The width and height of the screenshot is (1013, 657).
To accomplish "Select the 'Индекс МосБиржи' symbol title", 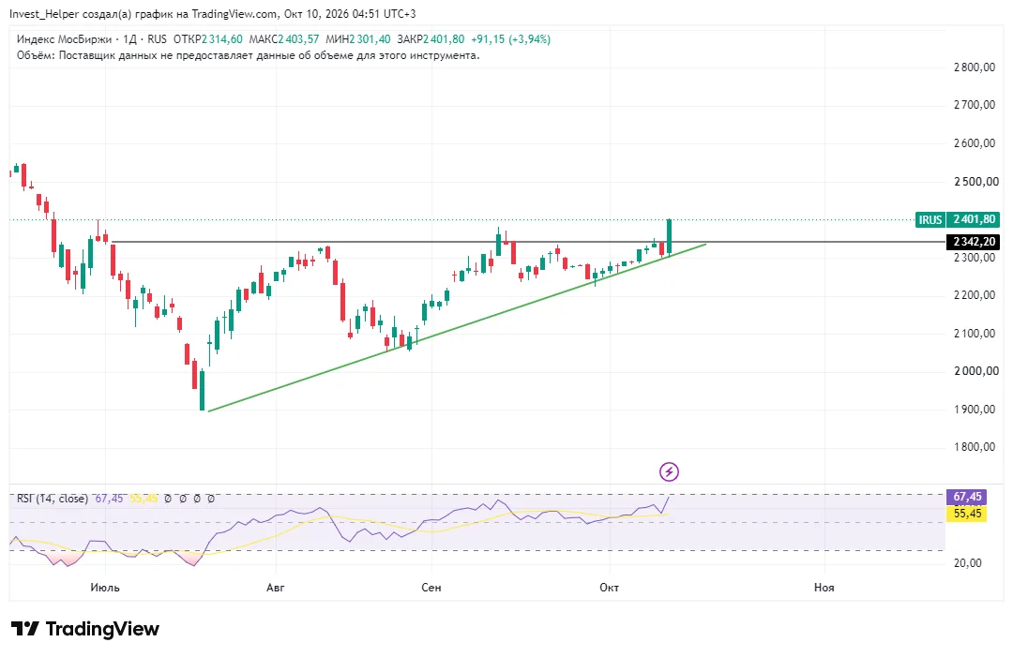I will (x=64, y=39).
